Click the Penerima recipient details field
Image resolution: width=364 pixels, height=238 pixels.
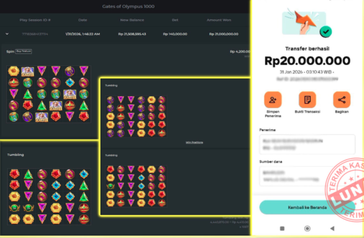[307, 144]
